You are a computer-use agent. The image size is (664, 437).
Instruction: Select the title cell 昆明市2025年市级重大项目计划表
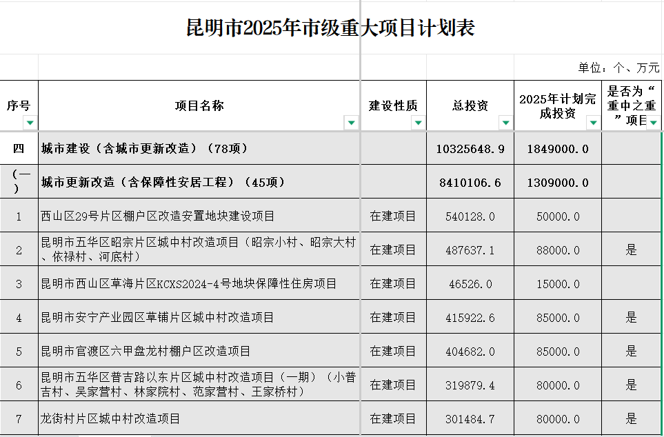331,28
